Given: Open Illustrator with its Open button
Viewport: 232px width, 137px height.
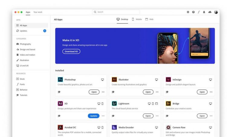Looking at the screenshot, I should (148, 92).
